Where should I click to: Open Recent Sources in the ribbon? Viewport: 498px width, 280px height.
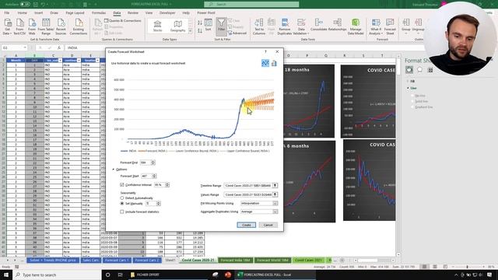61,26
